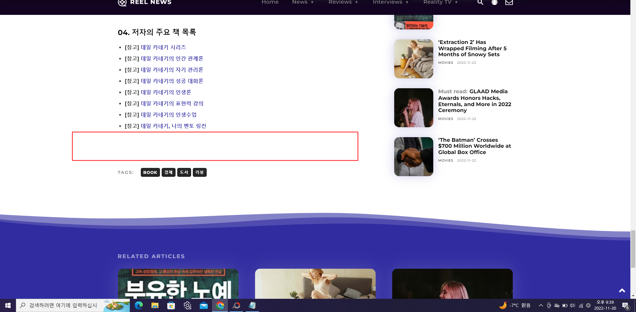Open the 데일 카네기 시리즈 link

click(163, 47)
